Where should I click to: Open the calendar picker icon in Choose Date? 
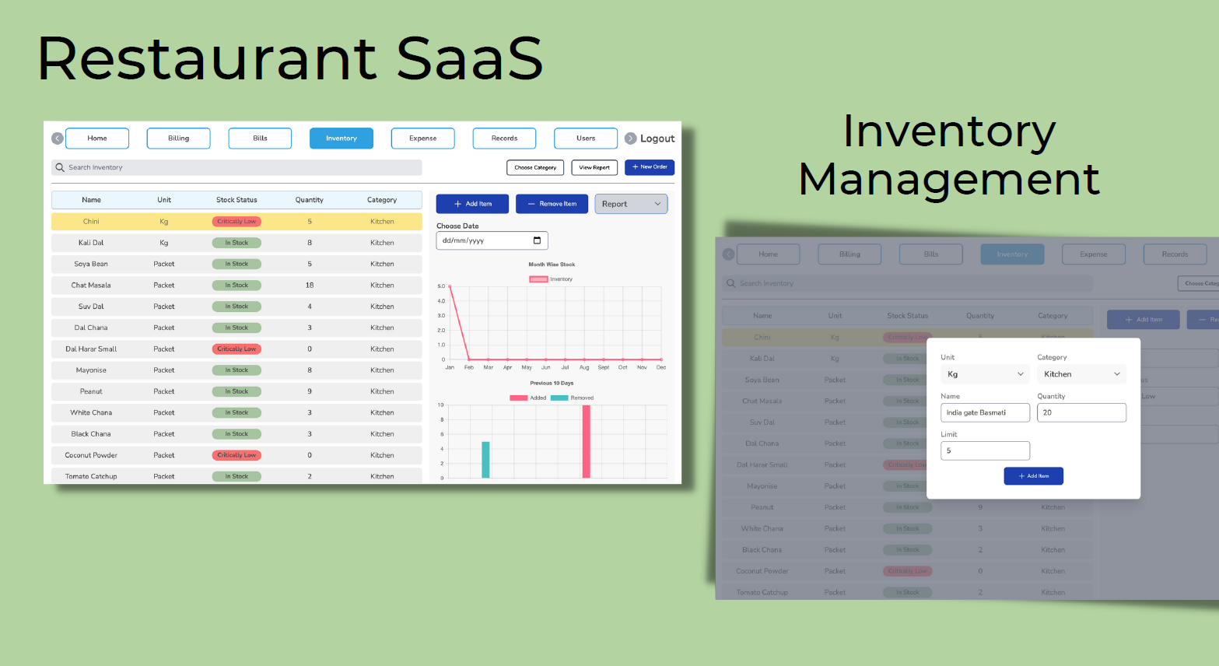(537, 240)
